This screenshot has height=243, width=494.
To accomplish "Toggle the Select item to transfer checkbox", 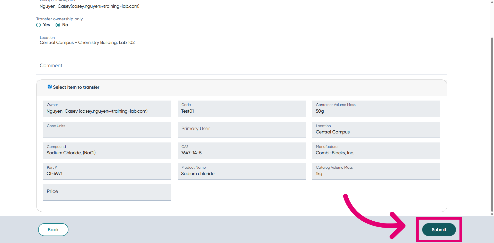I will pos(50,87).
